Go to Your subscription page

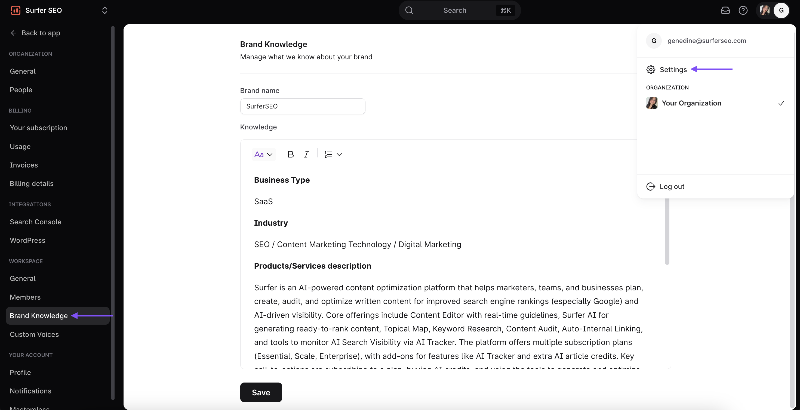coord(38,128)
